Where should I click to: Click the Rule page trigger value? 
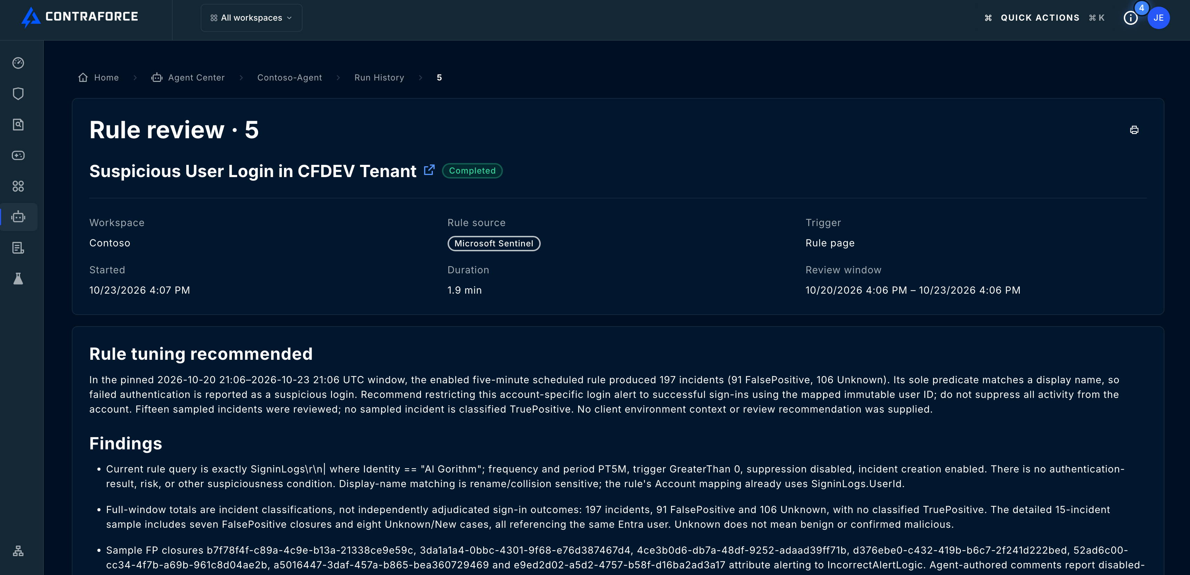click(830, 243)
